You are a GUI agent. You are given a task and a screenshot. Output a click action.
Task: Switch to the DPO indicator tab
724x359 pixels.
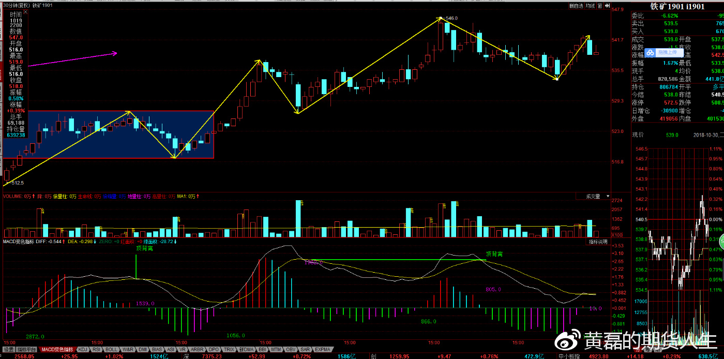(x=214, y=349)
